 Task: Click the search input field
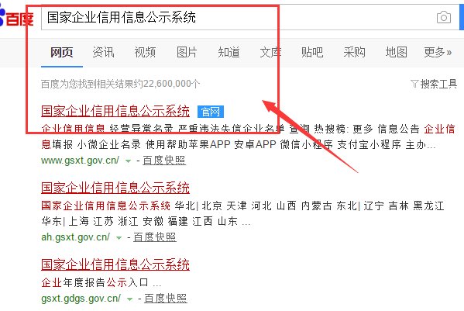tap(250, 17)
